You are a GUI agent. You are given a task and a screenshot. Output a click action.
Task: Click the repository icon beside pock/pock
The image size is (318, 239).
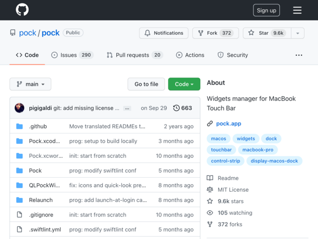click(13, 33)
